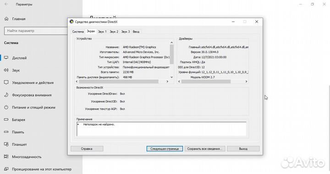This screenshot has width=330, height=174.
Task: Close the DirectX diagnostic window
Action: [257, 22]
